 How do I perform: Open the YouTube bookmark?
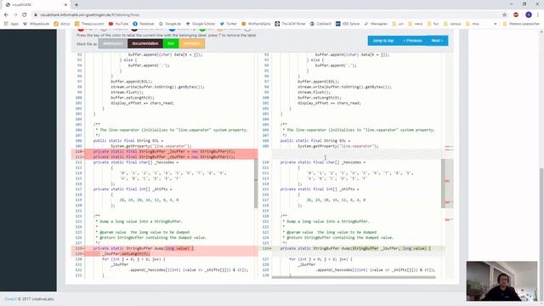tap(118, 24)
